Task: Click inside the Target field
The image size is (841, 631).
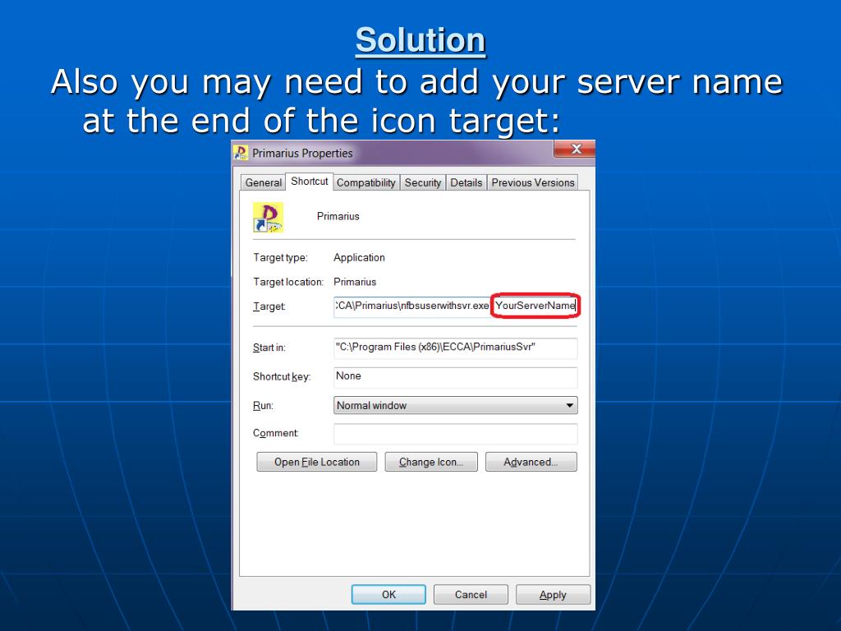Action: pos(455,306)
